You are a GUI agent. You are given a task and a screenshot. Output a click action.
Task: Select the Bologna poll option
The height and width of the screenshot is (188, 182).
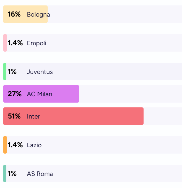tap(93, 14)
